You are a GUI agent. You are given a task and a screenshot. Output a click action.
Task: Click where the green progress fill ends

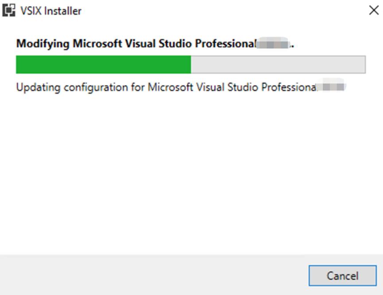click(x=191, y=65)
